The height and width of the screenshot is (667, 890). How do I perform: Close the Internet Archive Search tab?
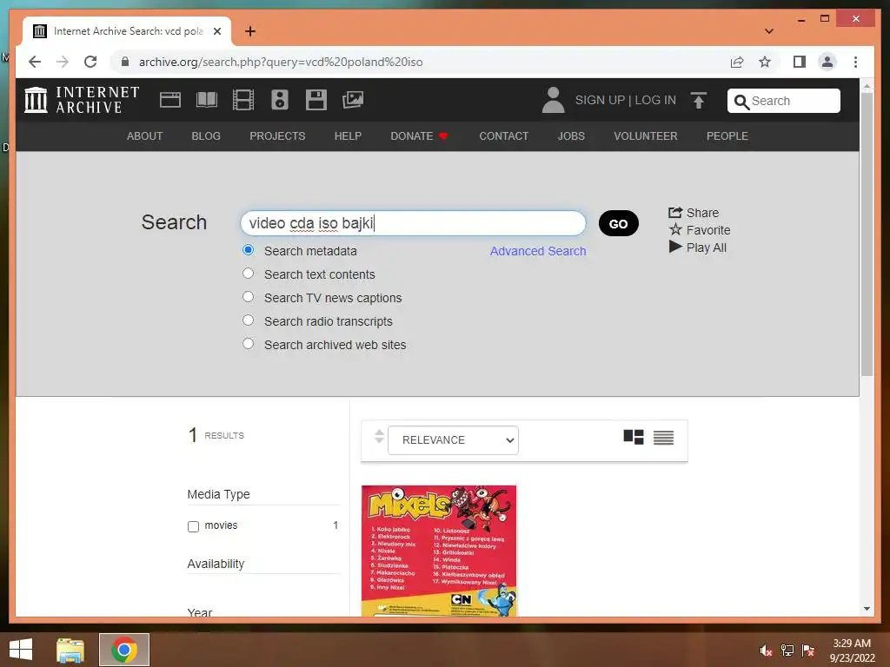click(217, 31)
